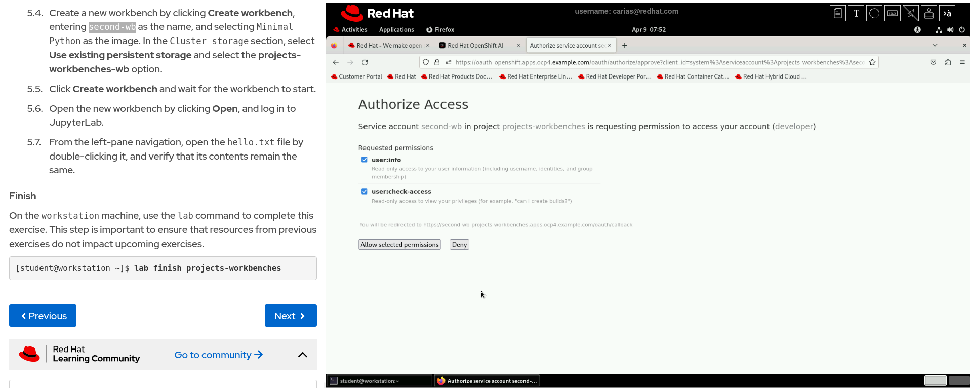The width and height of the screenshot is (970, 388).
Task: Click the clipboard document icon in the console toolbar
Action: (x=838, y=13)
